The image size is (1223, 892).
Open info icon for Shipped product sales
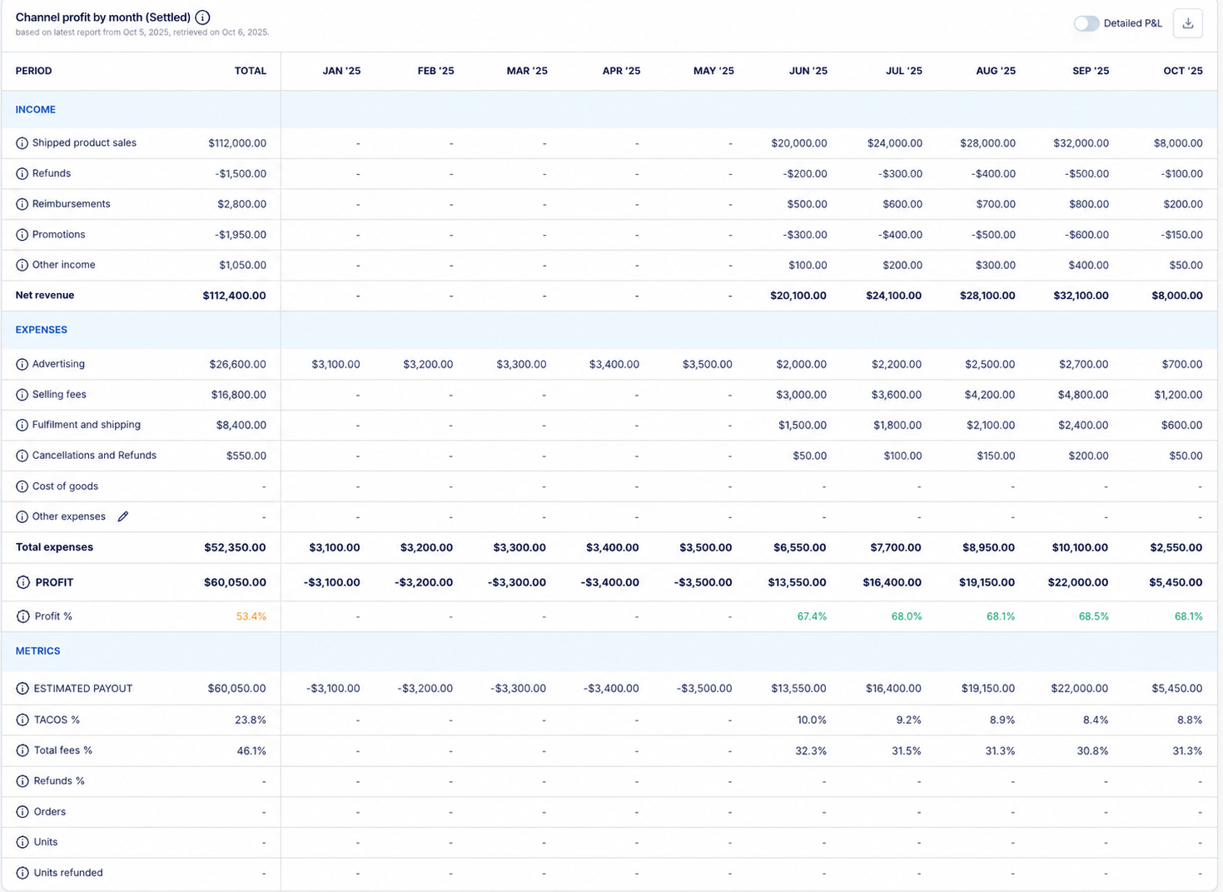point(22,143)
